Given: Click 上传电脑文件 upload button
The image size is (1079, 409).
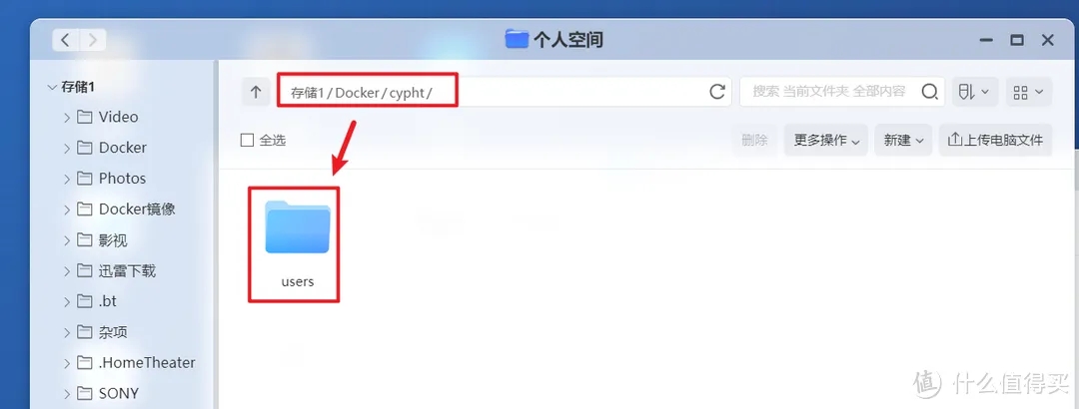Looking at the screenshot, I should [x=995, y=141].
